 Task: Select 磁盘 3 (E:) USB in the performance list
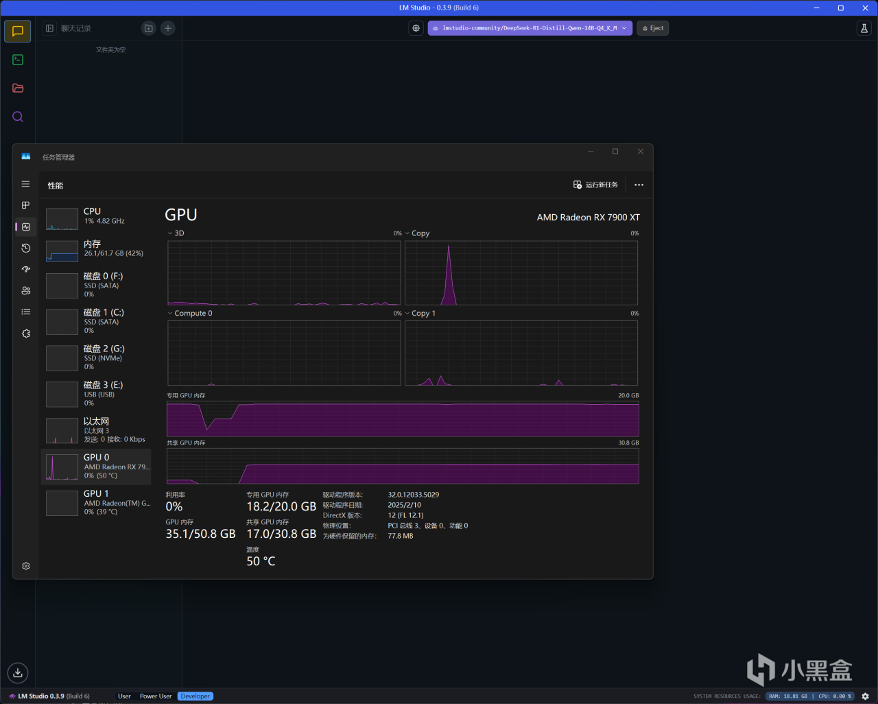96,394
